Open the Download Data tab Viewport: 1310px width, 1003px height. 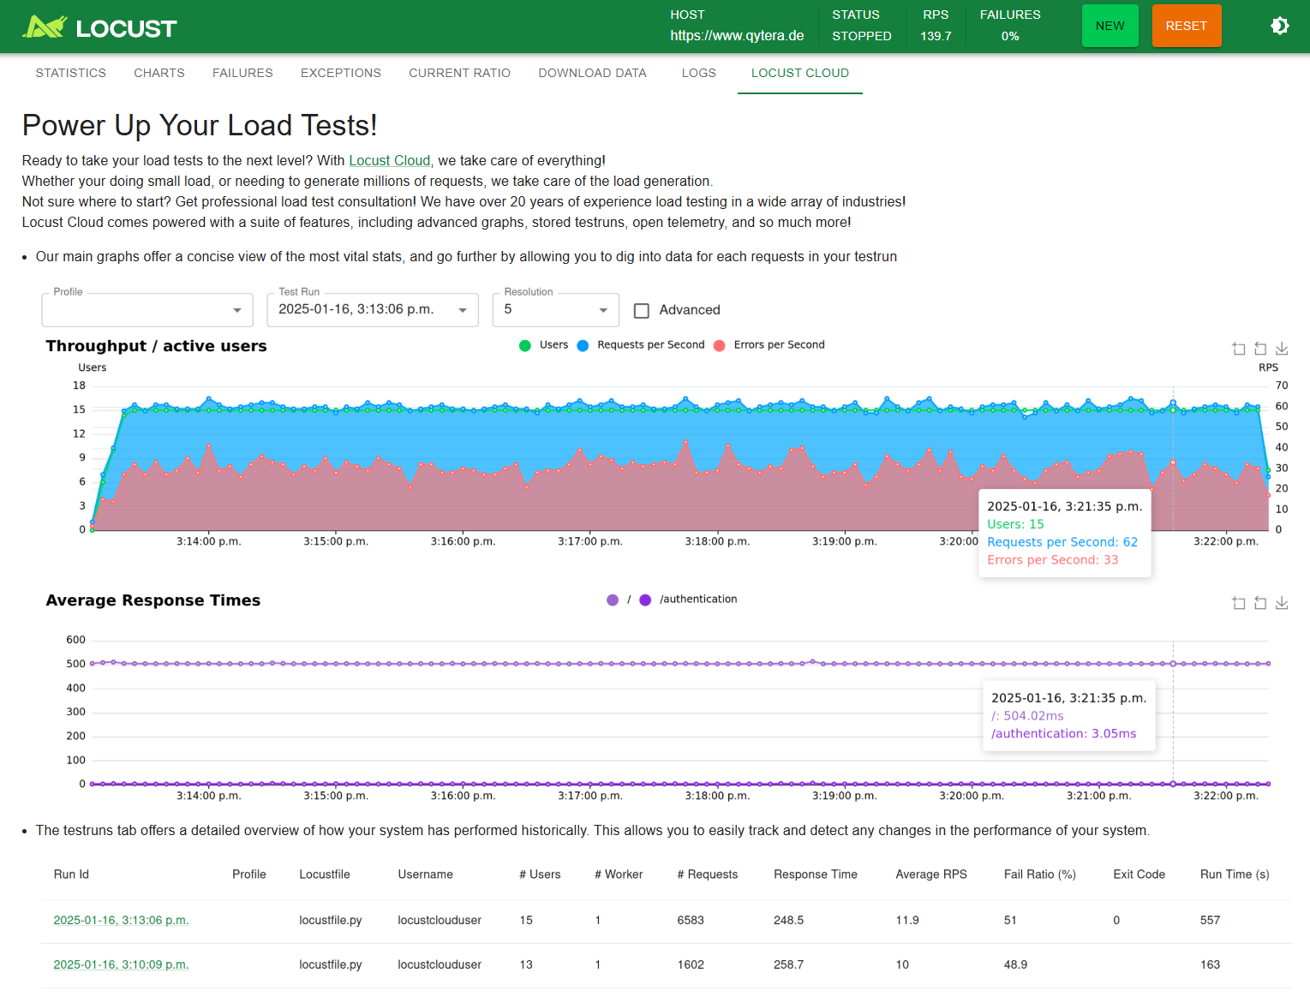(592, 74)
